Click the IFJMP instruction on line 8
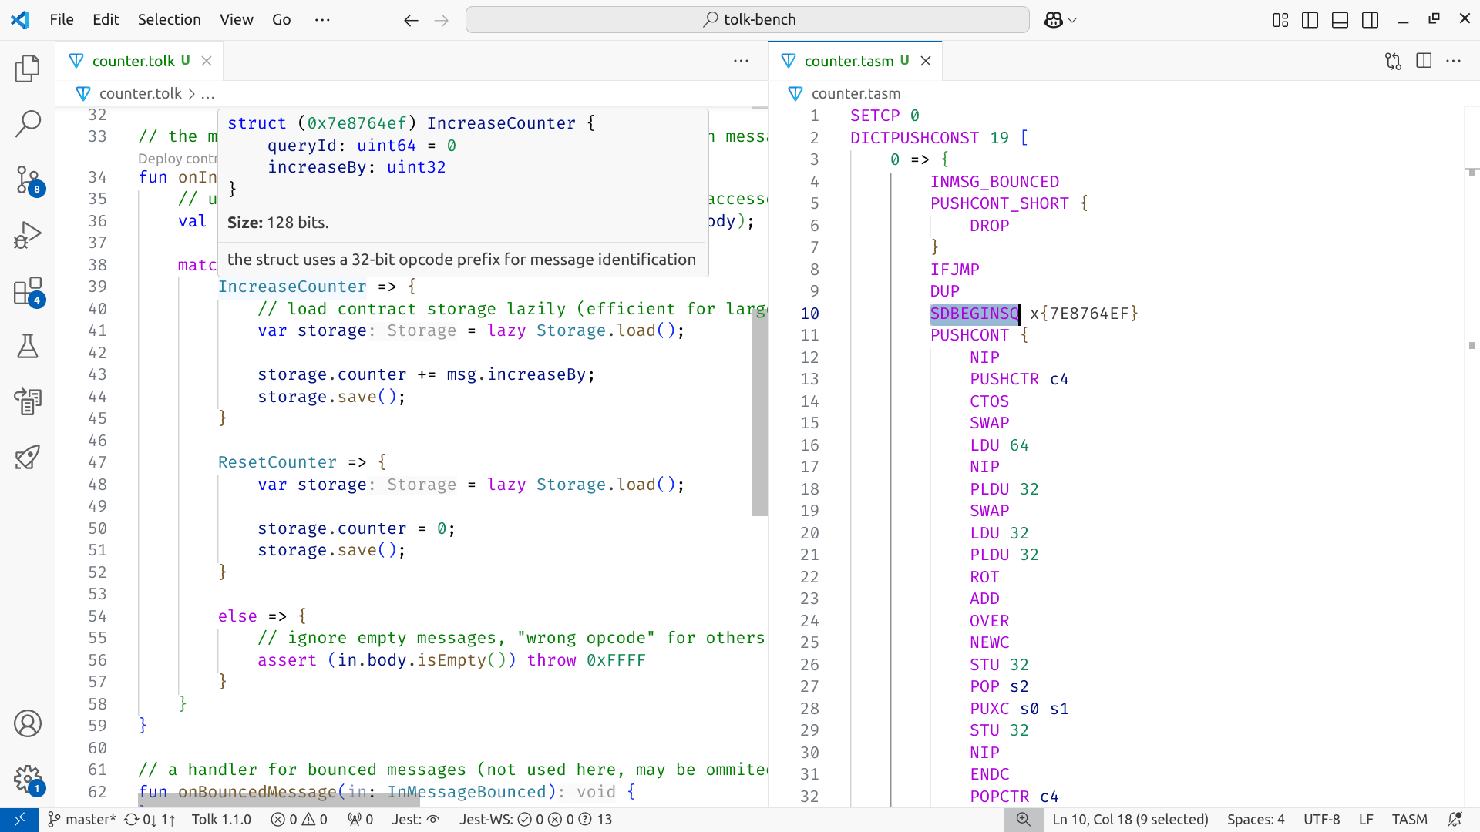Image resolution: width=1480 pixels, height=832 pixels. pyautogui.click(x=954, y=270)
